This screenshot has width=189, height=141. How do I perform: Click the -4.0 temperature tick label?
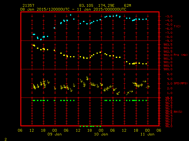point(169,21)
